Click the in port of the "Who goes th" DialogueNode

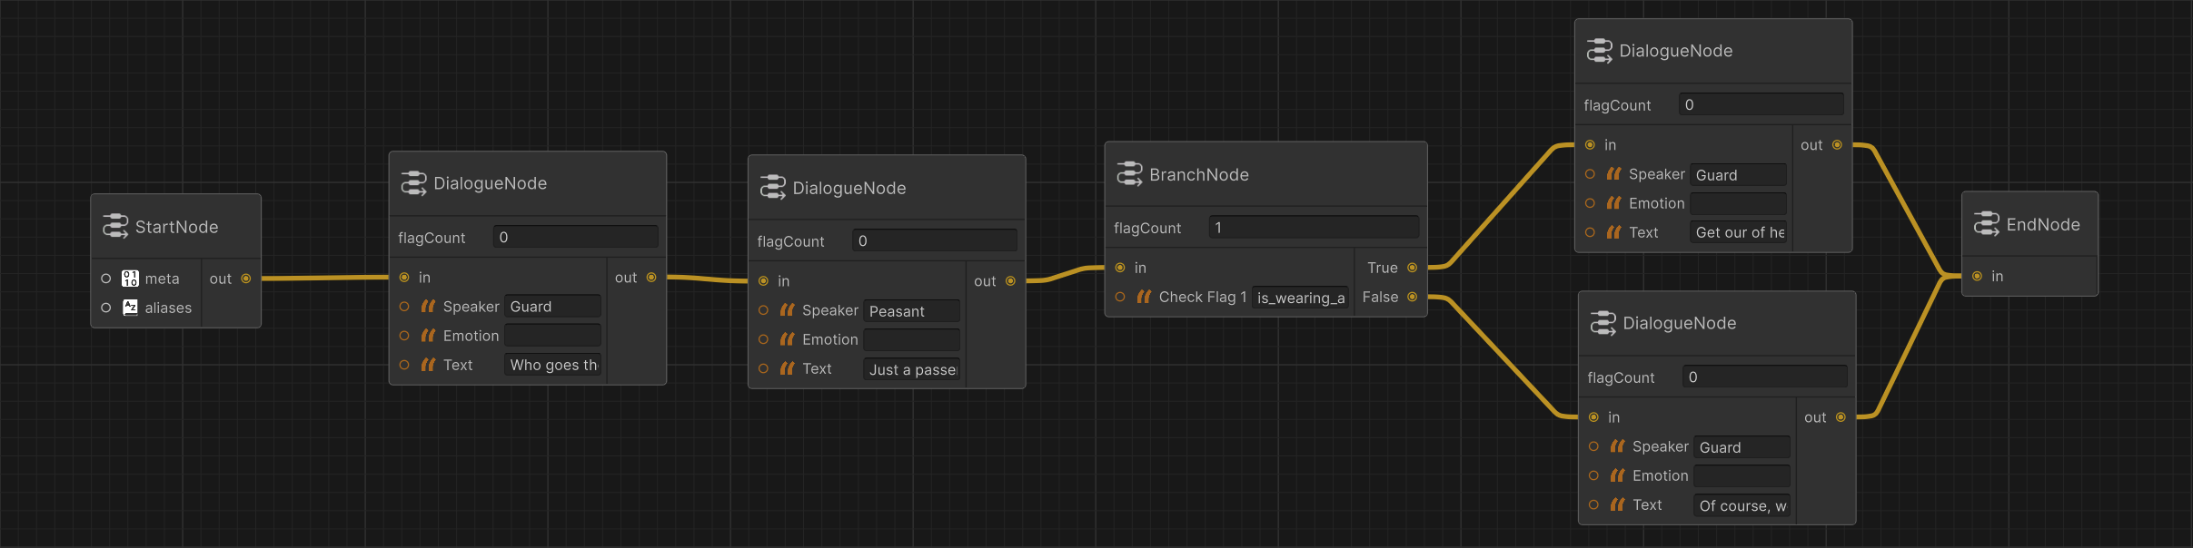pyautogui.click(x=404, y=278)
